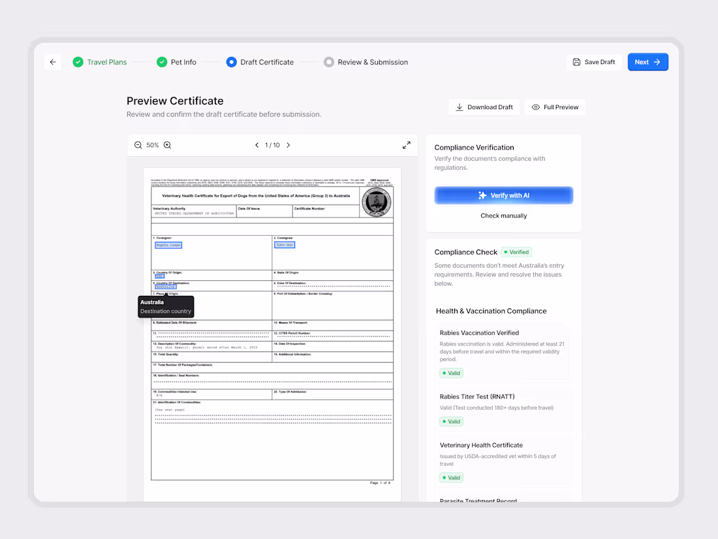
Task: Go to the next certificate page
Action: point(288,145)
